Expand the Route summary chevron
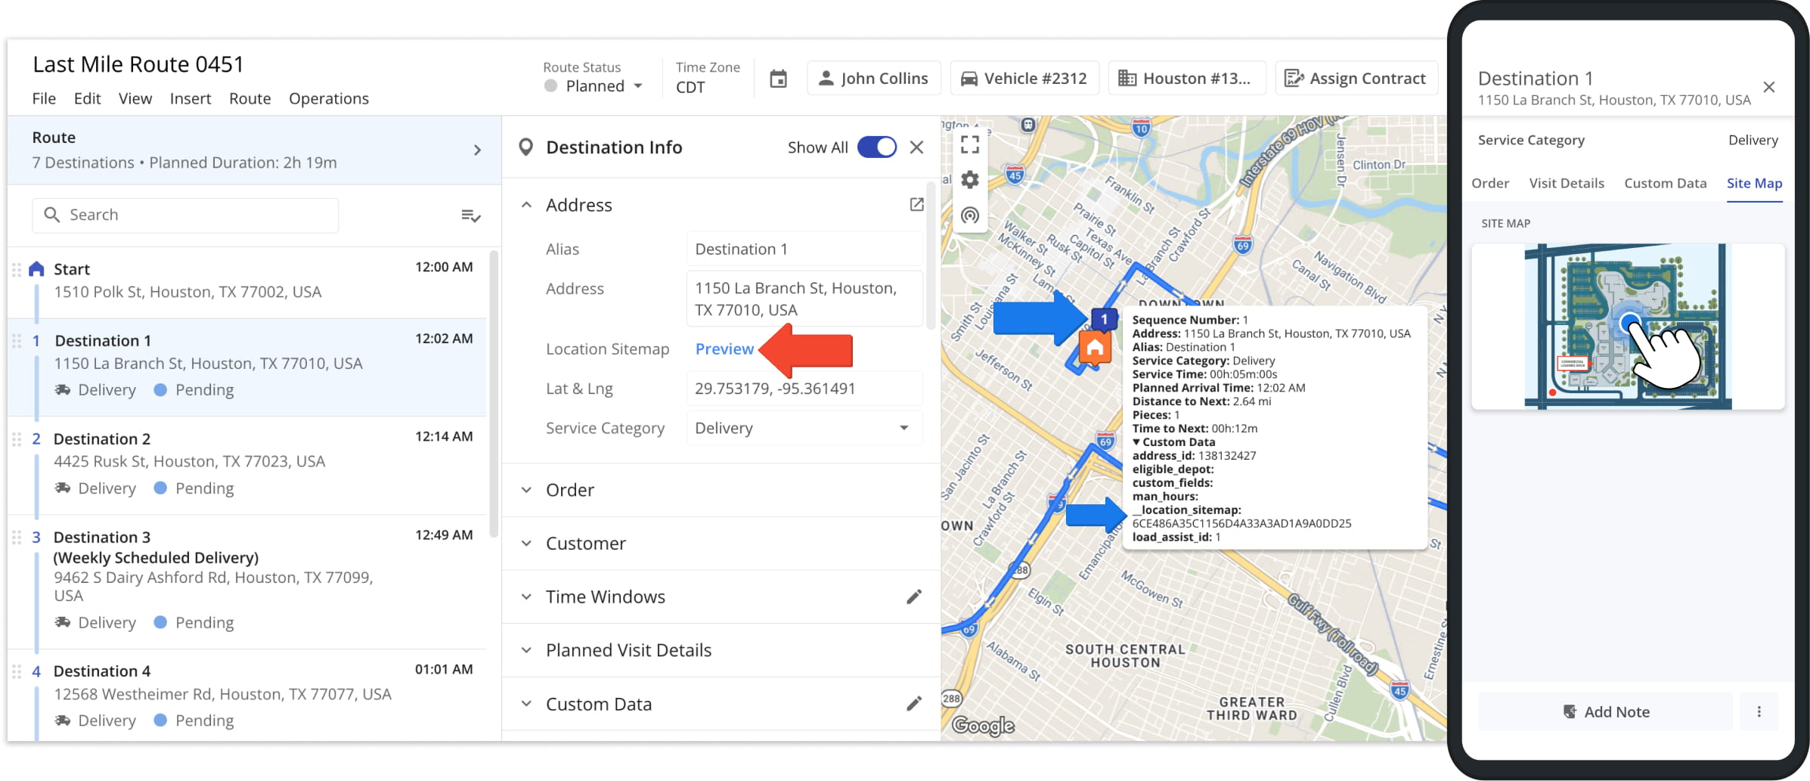 coord(477,150)
